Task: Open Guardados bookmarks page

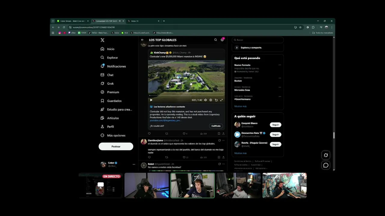Action: click(x=111, y=101)
